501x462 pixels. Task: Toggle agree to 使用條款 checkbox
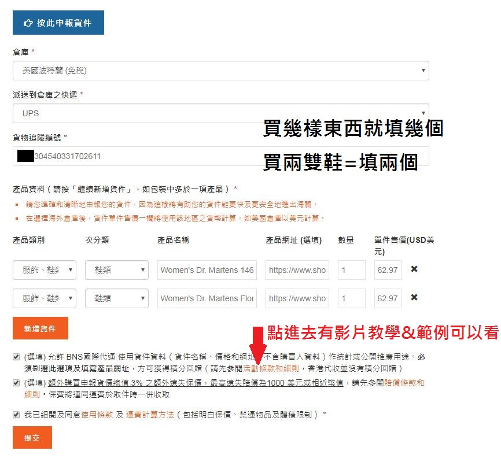coord(16,415)
